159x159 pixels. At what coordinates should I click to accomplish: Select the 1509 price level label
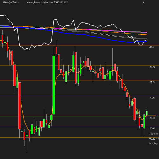(x=152, y=128)
